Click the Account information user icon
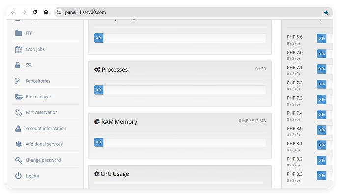The image size is (339, 194). pos(18,128)
